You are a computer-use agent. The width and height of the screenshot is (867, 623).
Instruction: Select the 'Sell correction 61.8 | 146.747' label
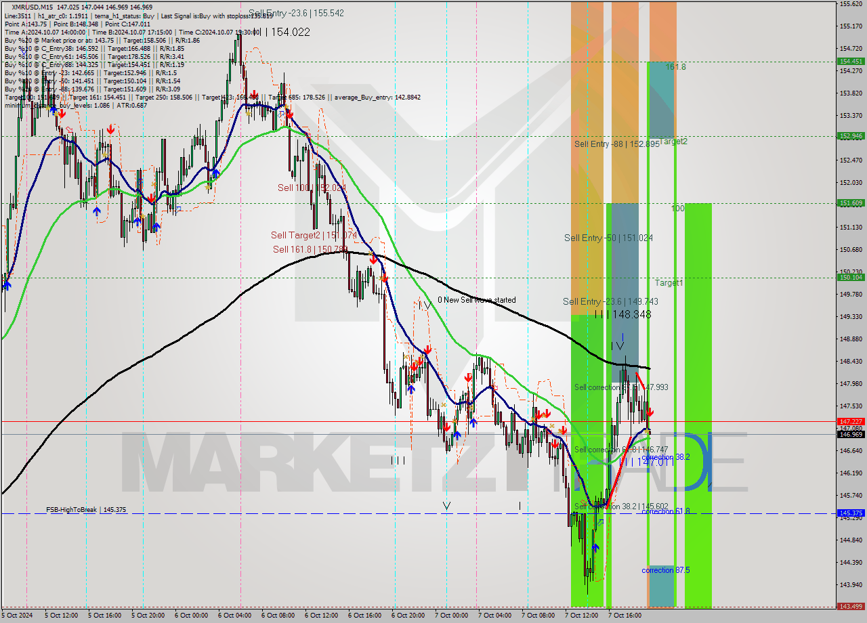[621, 449]
